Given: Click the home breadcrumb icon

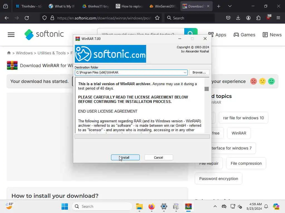Looking at the screenshot, I should tap(9, 53).
